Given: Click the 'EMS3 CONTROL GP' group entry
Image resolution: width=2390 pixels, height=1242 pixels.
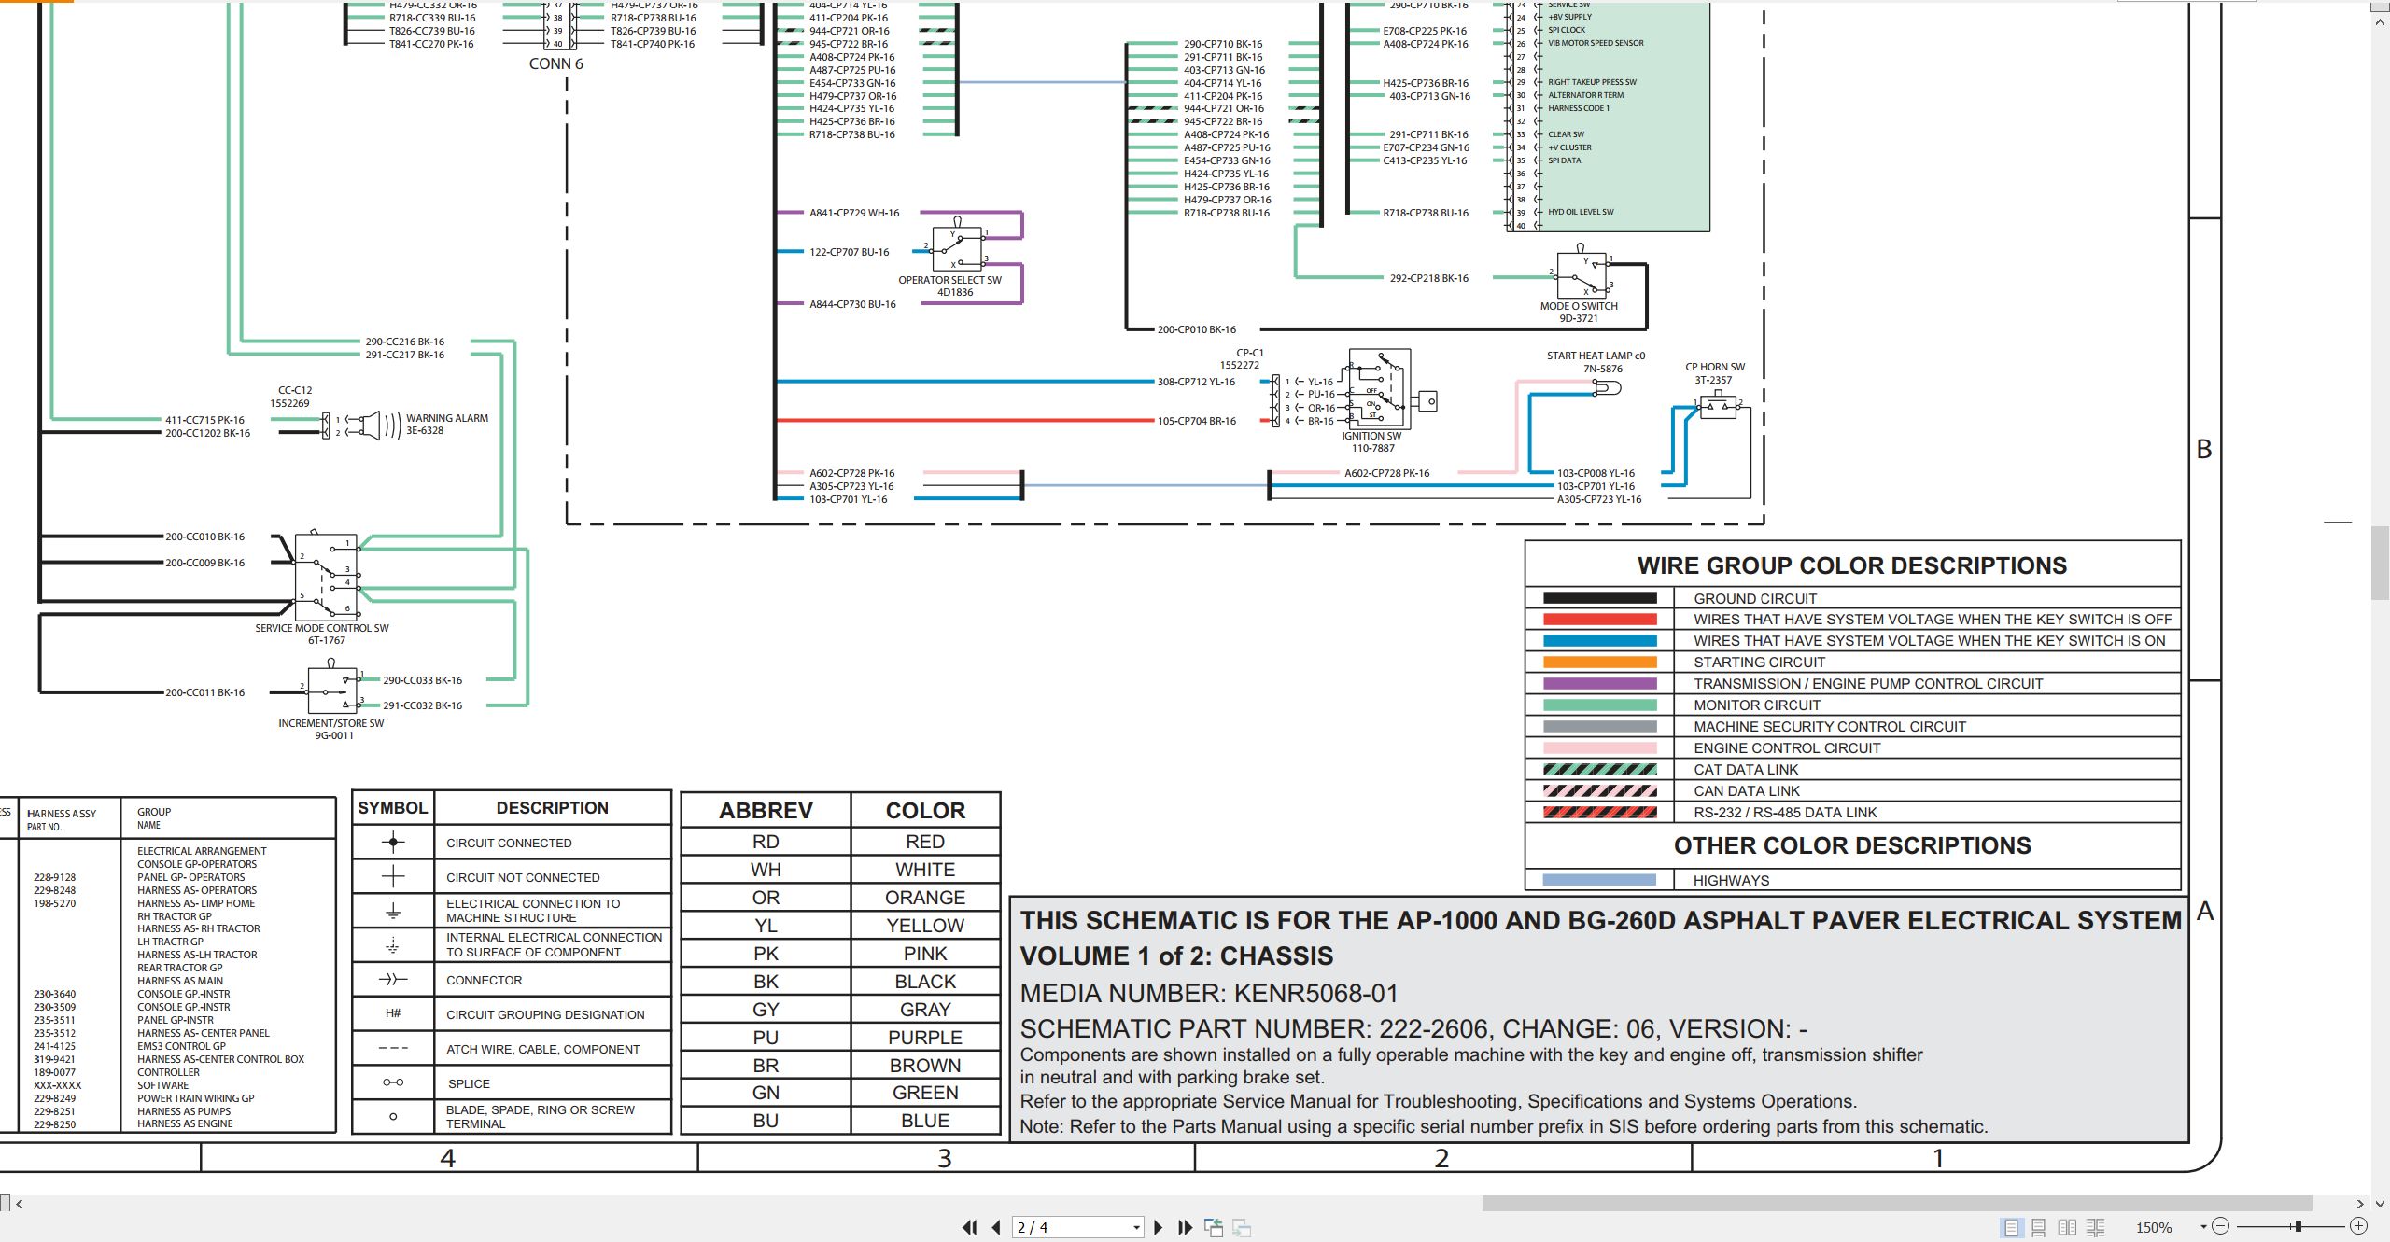Looking at the screenshot, I should point(181,1046).
